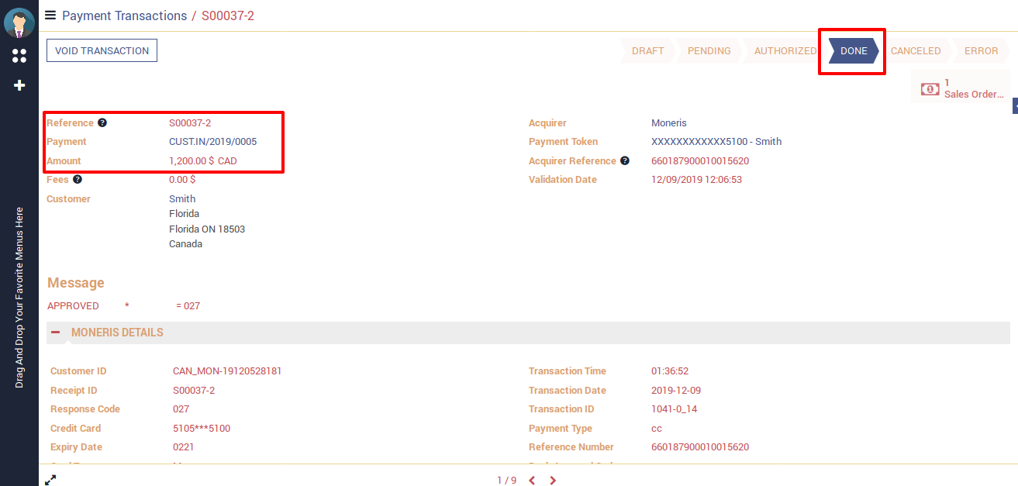Go to previous record arrow
Screen dimensions: 1018x486
(x=532, y=481)
